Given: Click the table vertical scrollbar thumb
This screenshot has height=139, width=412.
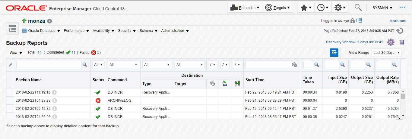Looking at the screenshot, I should 403,96.
